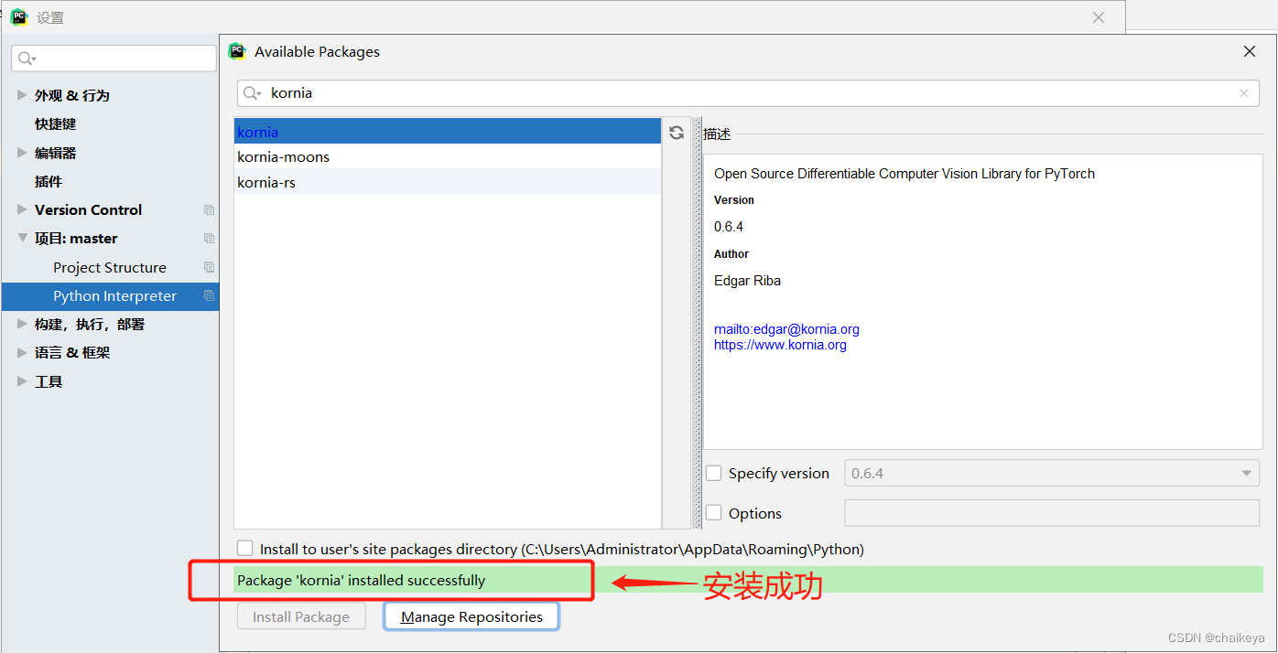Expand the 工具 settings group

22,381
